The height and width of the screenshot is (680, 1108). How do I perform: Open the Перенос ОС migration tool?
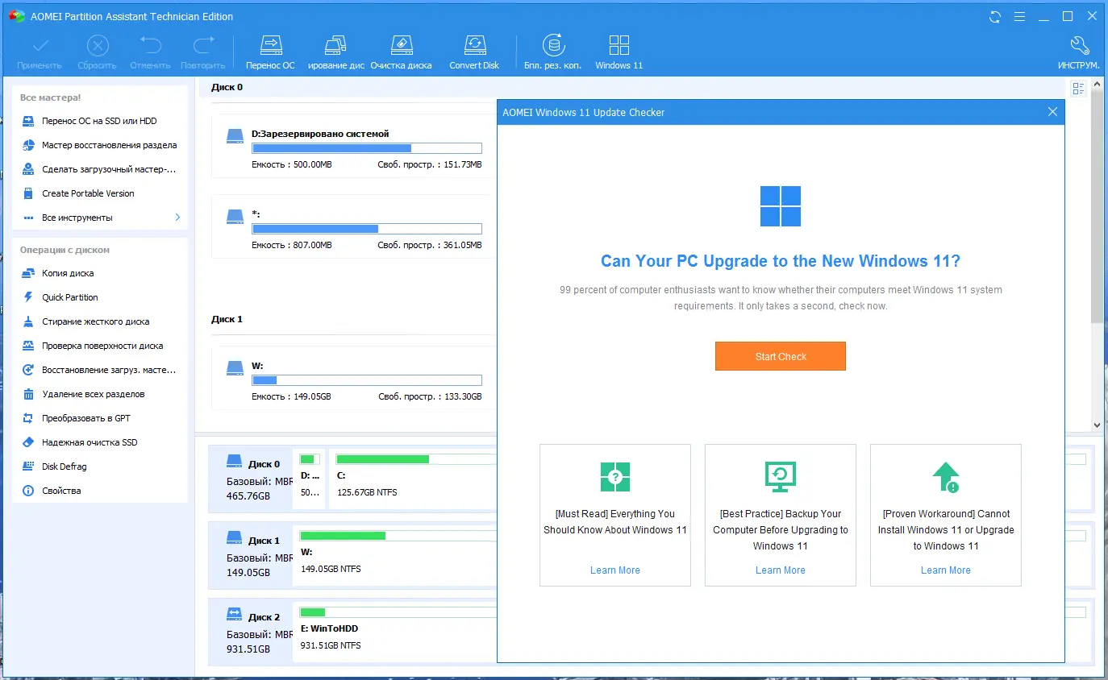click(271, 52)
